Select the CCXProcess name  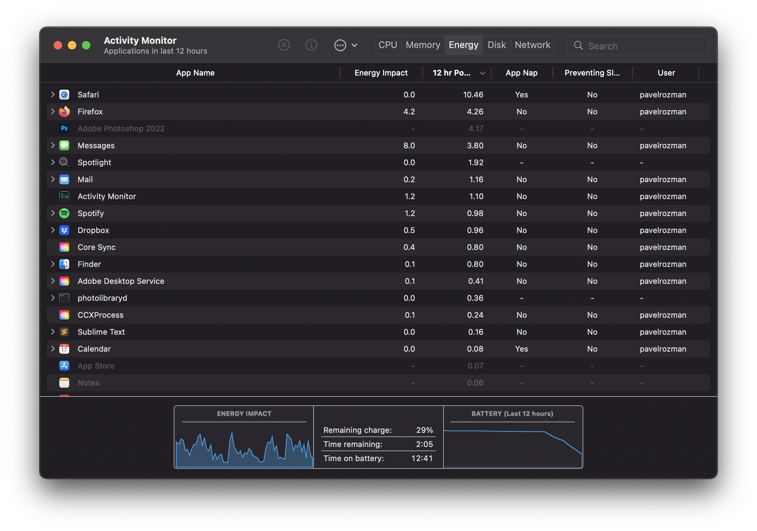click(101, 315)
